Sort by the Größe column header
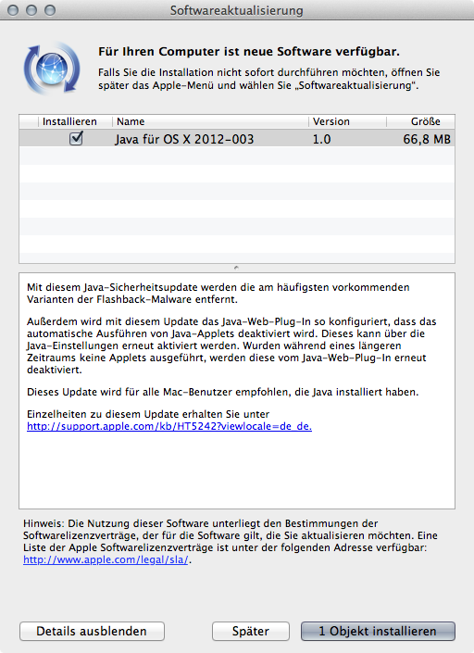This screenshot has width=474, height=653. tap(420, 121)
